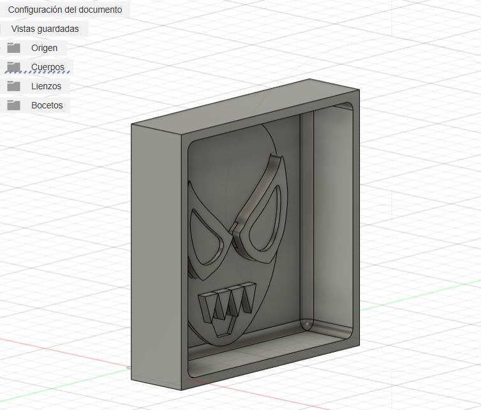The image size is (481, 410).
Task: Select the Cuerpos tree label
Action: pos(48,67)
